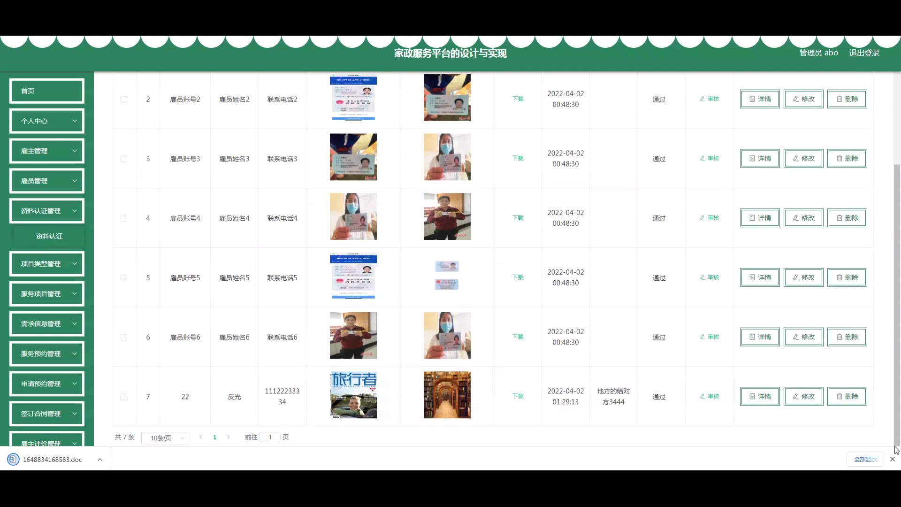Tick the checkbox for row 3
Image resolution: width=901 pixels, height=507 pixels.
124,159
